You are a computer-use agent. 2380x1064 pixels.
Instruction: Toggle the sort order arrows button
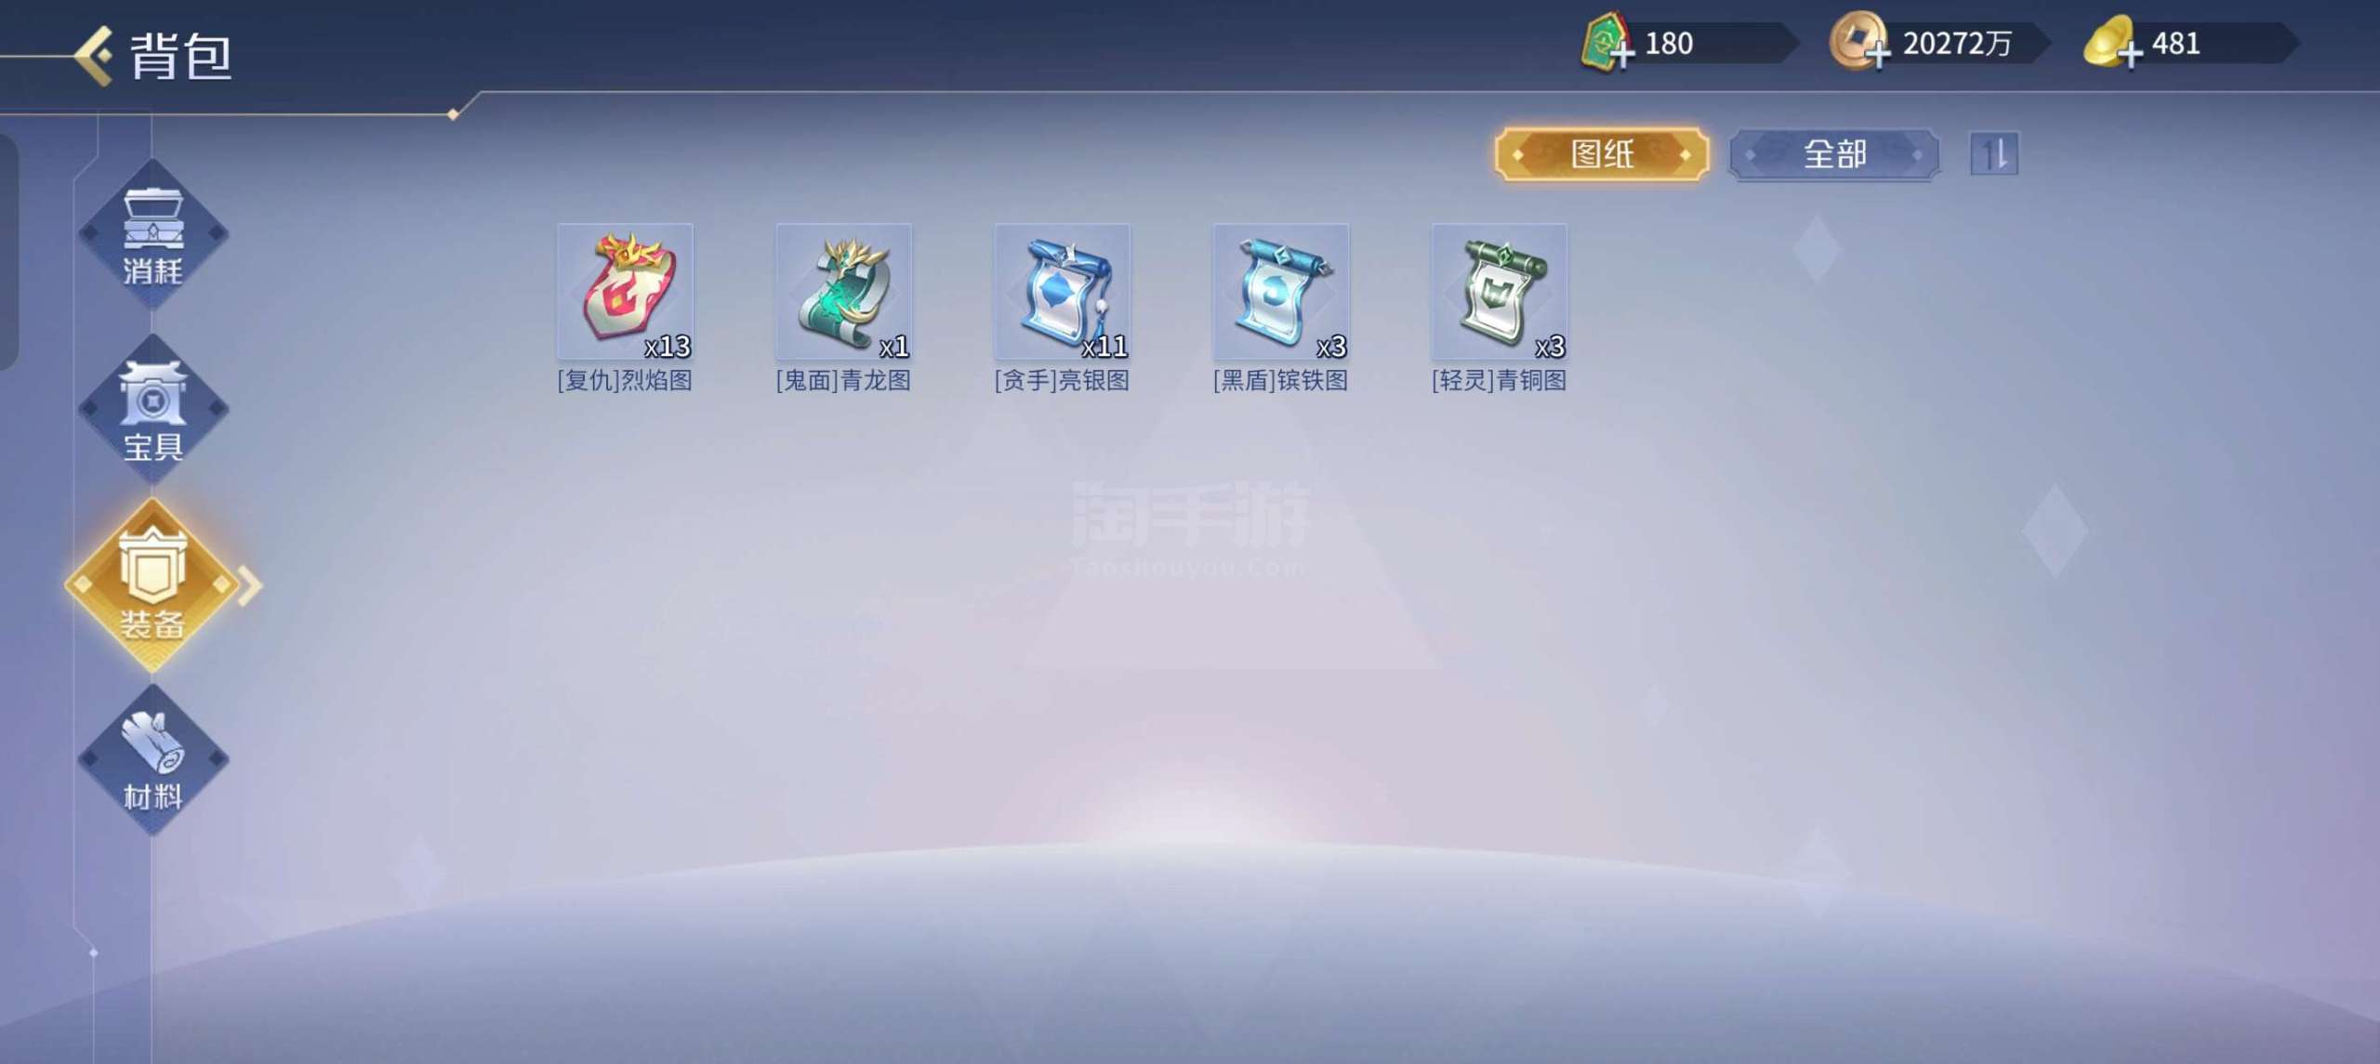1994,154
